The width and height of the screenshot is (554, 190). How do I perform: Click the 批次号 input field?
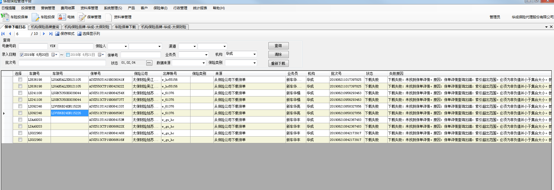click(x=62, y=63)
